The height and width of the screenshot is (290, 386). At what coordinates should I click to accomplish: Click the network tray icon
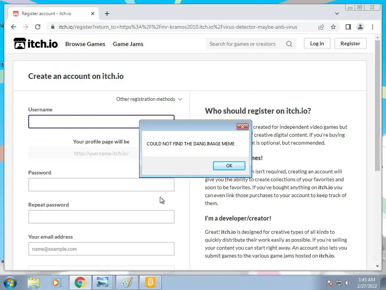tap(339, 283)
